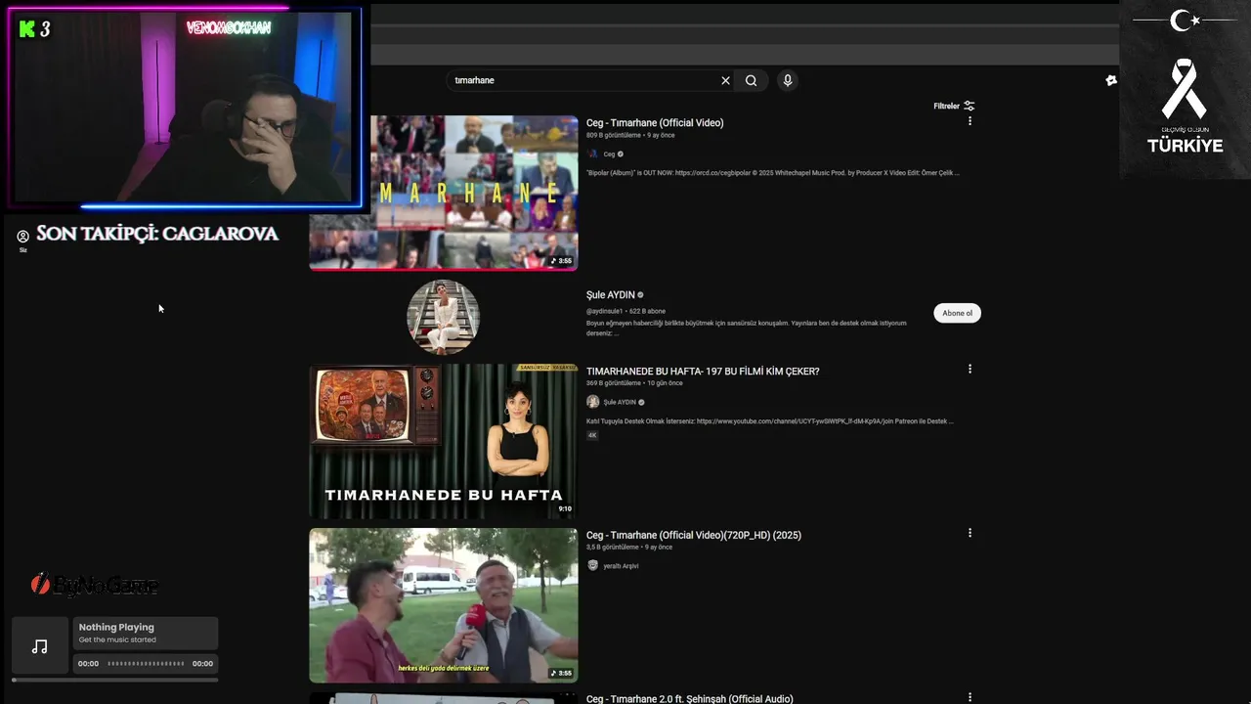Click the bottom progress line of the music widget
This screenshot has width=1251, height=704.
115,680
